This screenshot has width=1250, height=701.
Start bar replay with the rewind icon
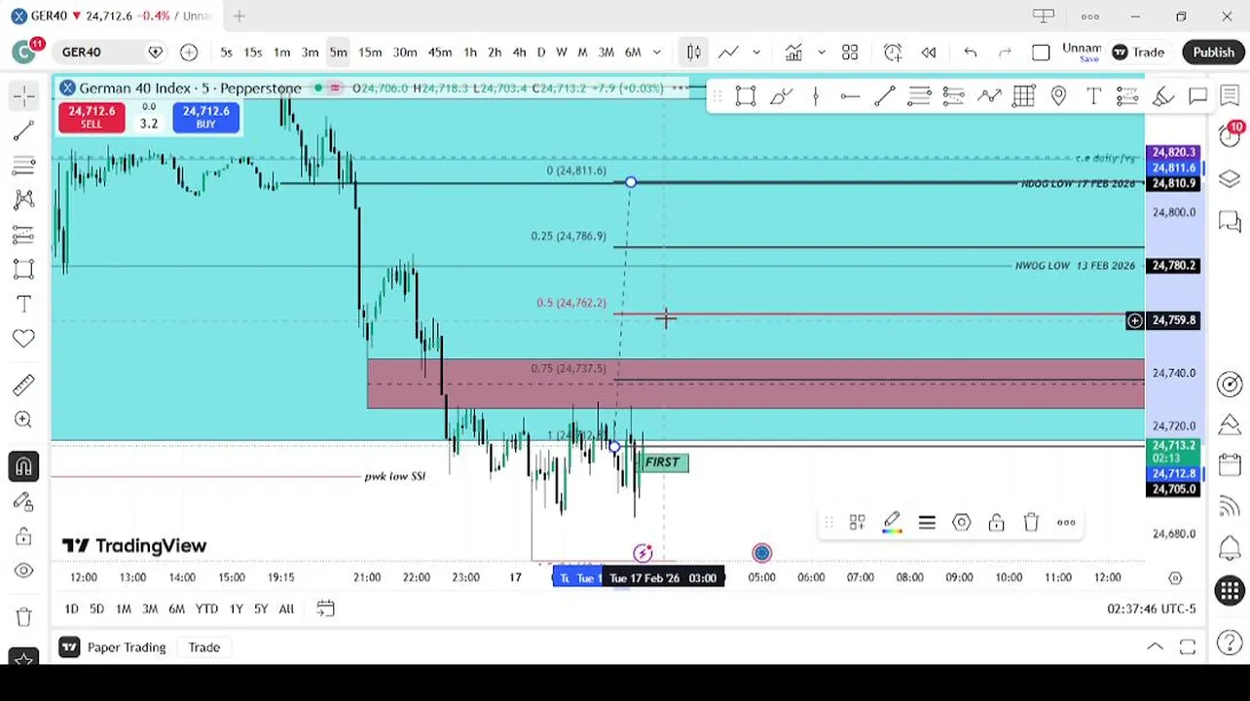tap(929, 52)
